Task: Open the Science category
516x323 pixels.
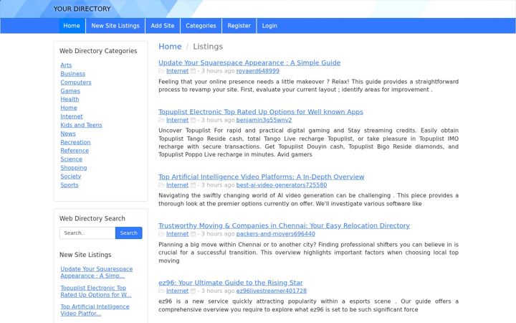Action: pyautogui.click(x=72, y=159)
